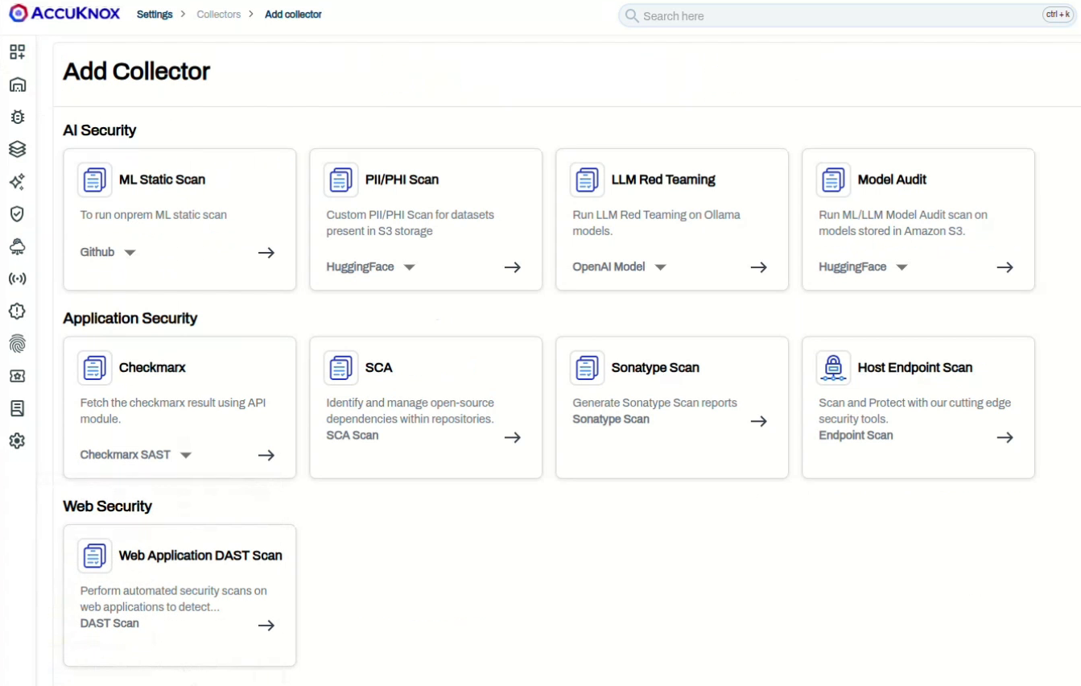The width and height of the screenshot is (1081, 686).
Task: Open the bug issues icon in sidebar
Action: pyautogui.click(x=17, y=117)
